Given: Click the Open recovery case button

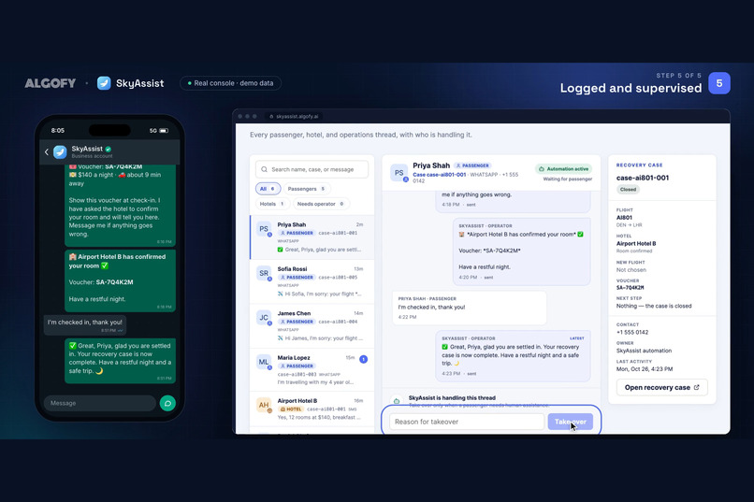Looking at the screenshot, I should (661, 387).
